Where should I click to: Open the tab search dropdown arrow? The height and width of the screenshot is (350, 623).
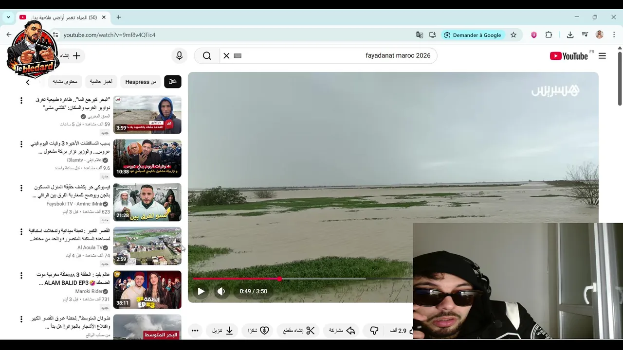8,17
